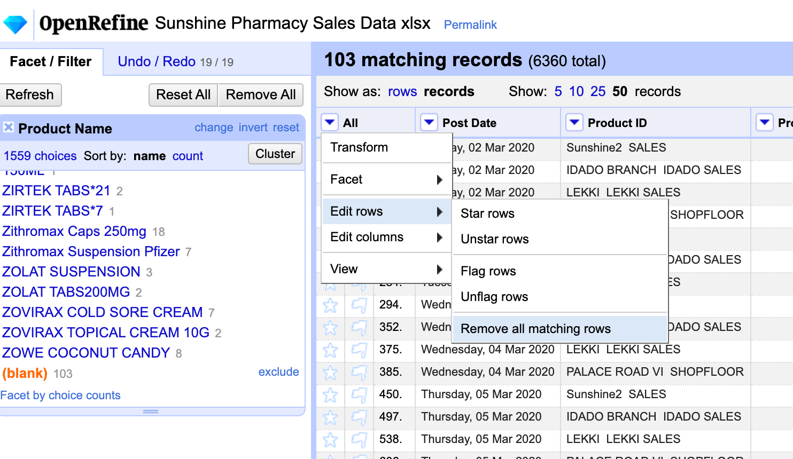Open the Permalink link

pyautogui.click(x=470, y=25)
